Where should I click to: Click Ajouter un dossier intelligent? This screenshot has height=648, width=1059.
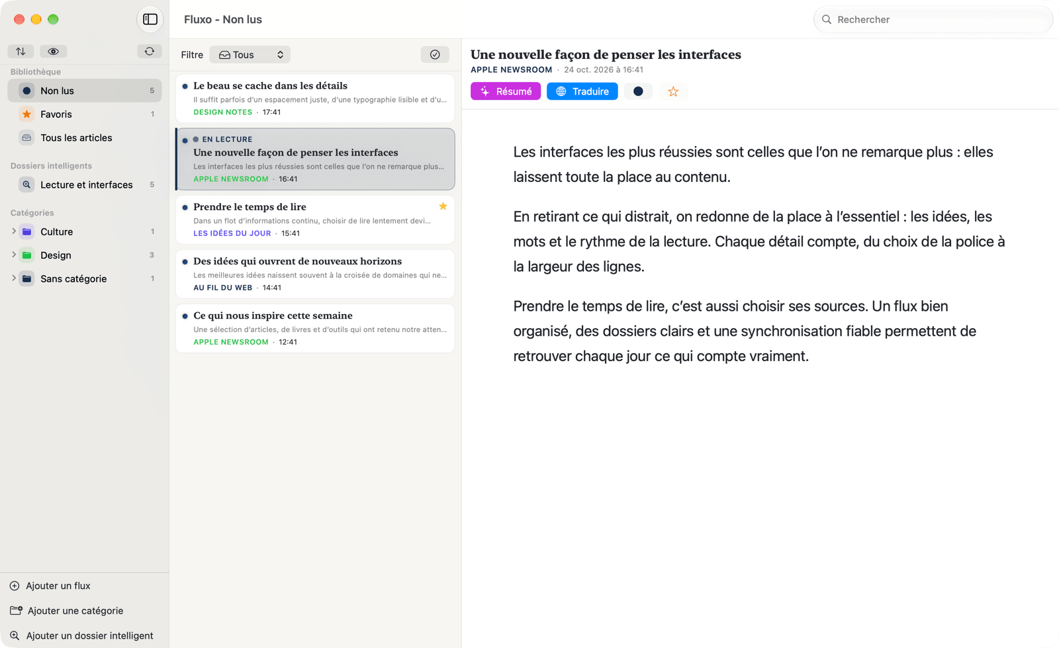click(81, 635)
